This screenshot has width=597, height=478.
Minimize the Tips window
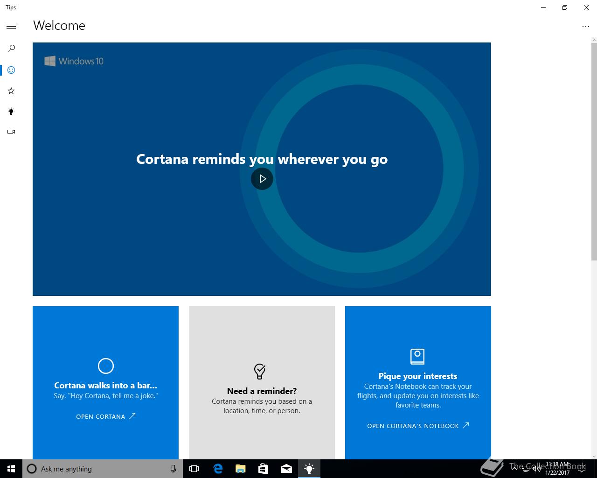pyautogui.click(x=543, y=7)
